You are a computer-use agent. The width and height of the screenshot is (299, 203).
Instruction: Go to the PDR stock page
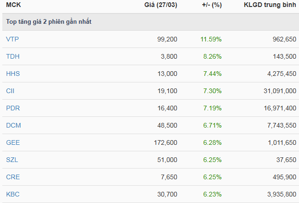[x=13, y=108]
